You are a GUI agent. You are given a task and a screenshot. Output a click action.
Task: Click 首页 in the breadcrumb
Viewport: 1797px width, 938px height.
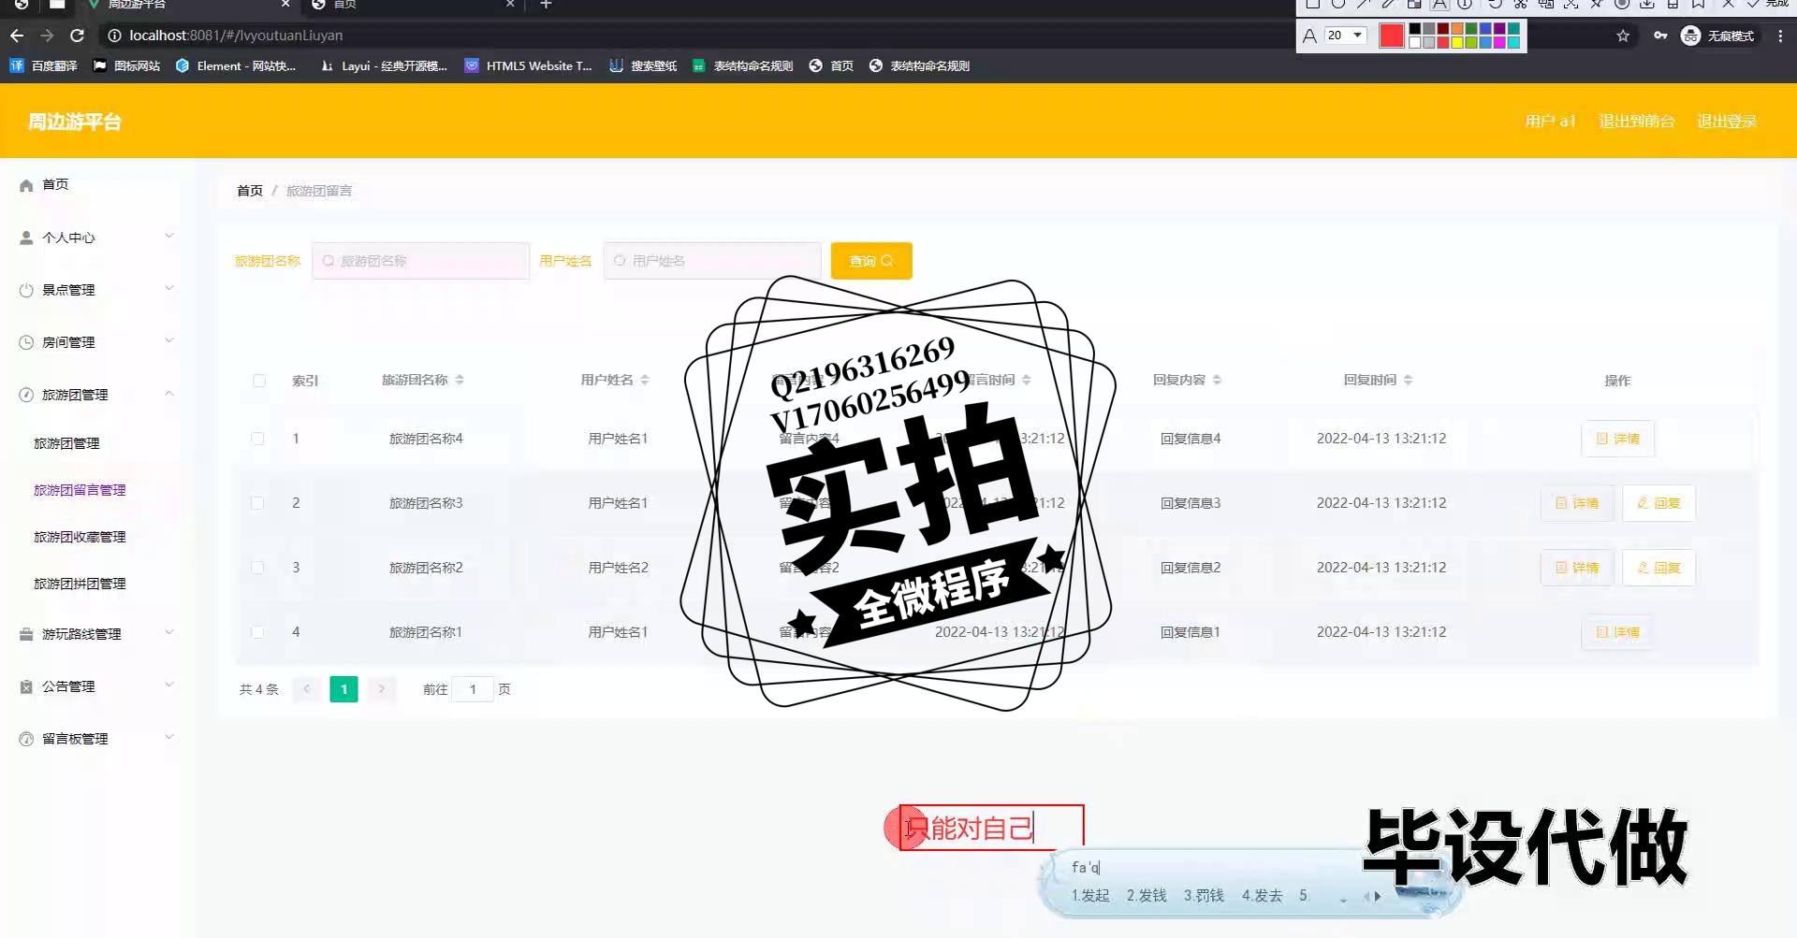(250, 191)
